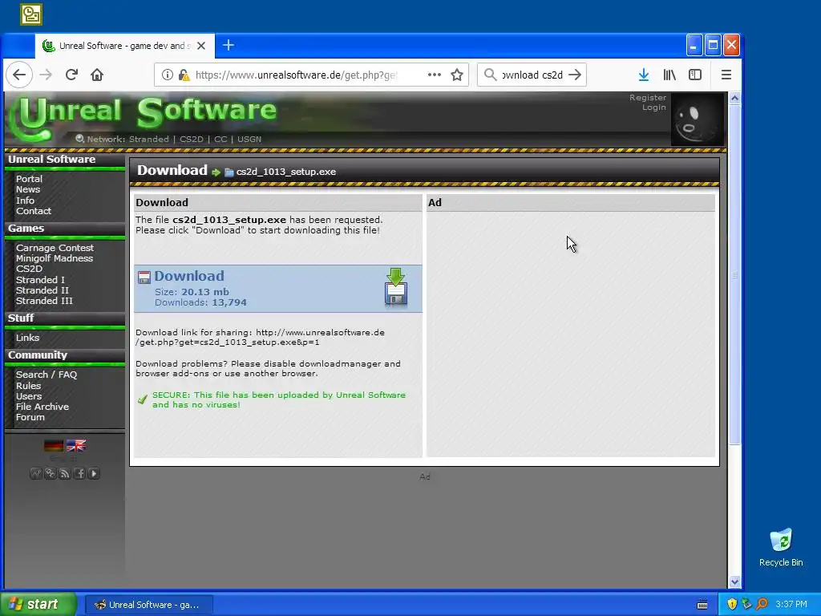This screenshot has height=616, width=821.
Task: Open Carnage Contest game page
Action: pos(55,248)
